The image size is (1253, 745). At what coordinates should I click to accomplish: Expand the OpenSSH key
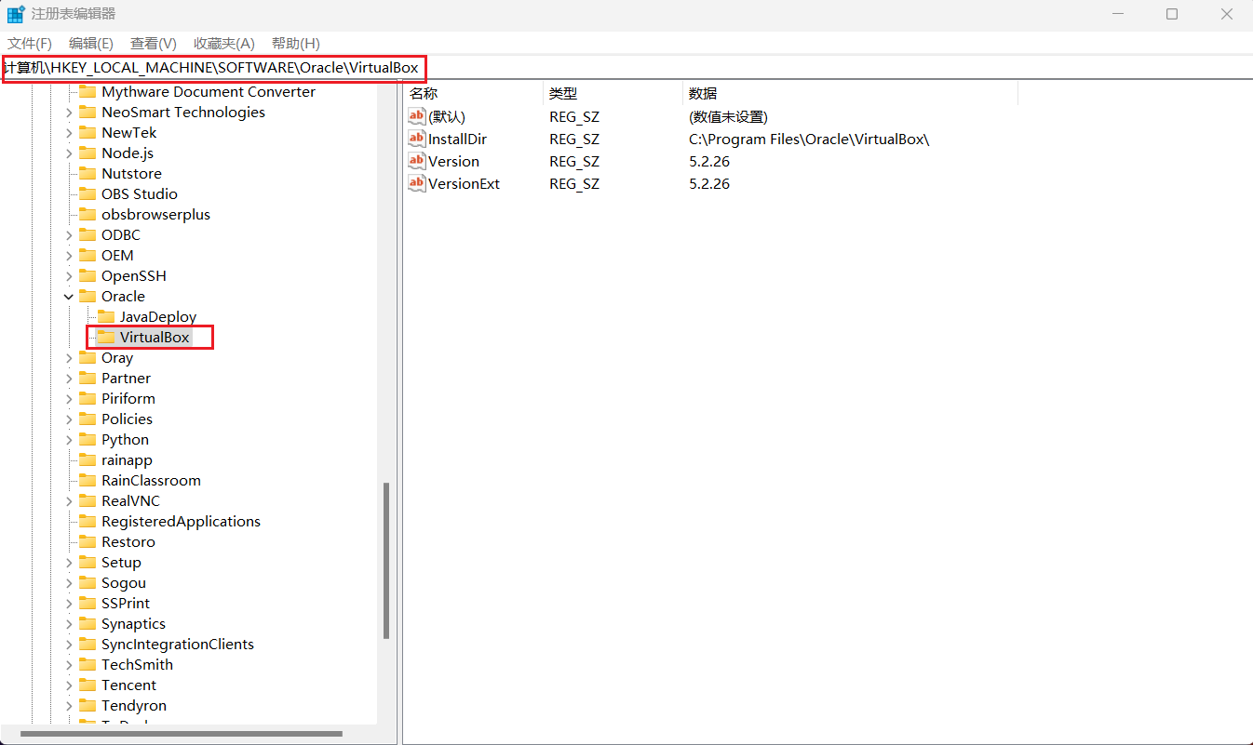tap(68, 275)
